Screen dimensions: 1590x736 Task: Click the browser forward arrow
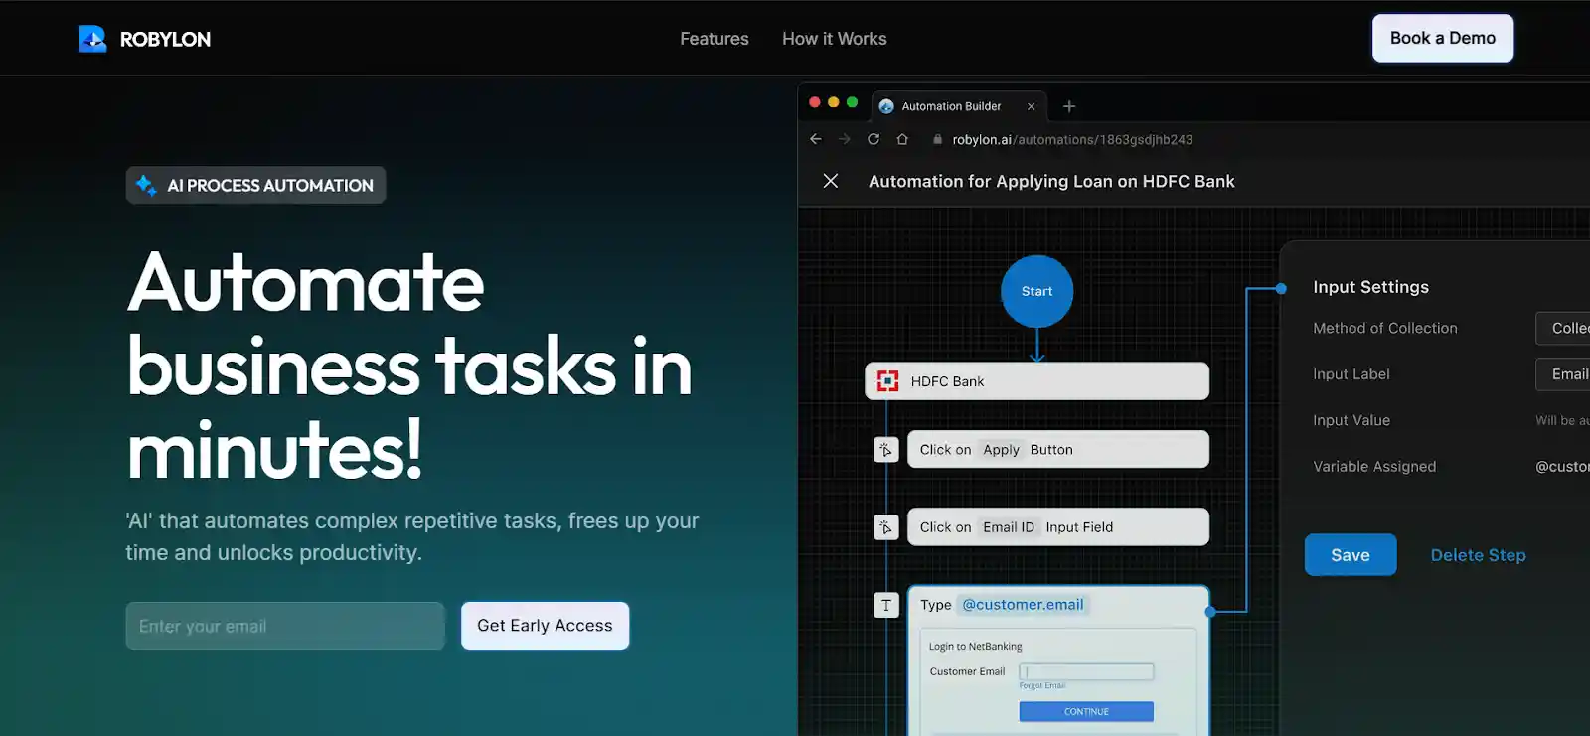point(845,139)
